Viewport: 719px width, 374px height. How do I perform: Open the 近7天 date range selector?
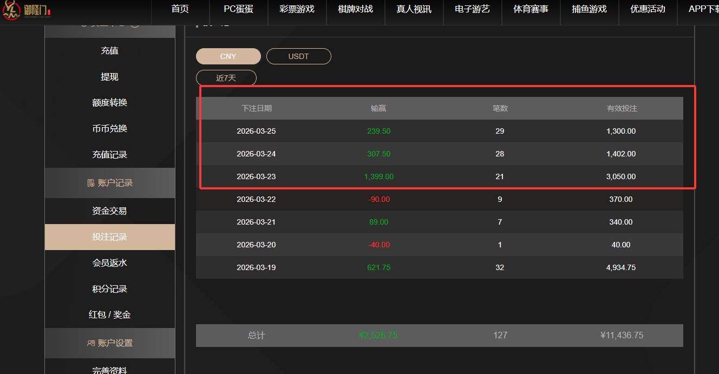[226, 77]
